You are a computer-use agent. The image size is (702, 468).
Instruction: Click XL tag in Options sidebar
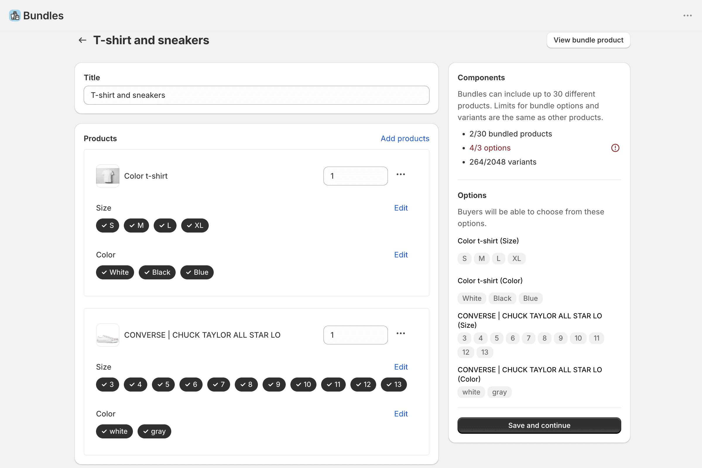tap(516, 259)
